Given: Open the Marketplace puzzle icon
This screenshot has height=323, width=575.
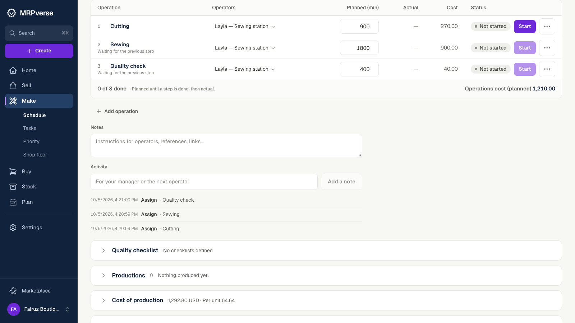Looking at the screenshot, I should (x=13, y=291).
